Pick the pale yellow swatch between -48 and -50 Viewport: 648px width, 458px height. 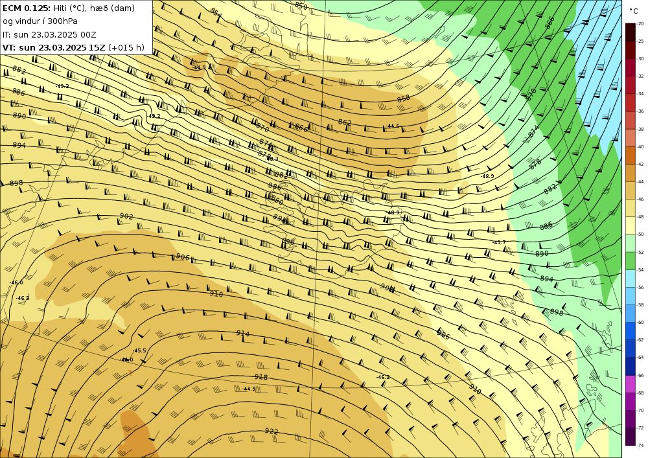(x=631, y=226)
